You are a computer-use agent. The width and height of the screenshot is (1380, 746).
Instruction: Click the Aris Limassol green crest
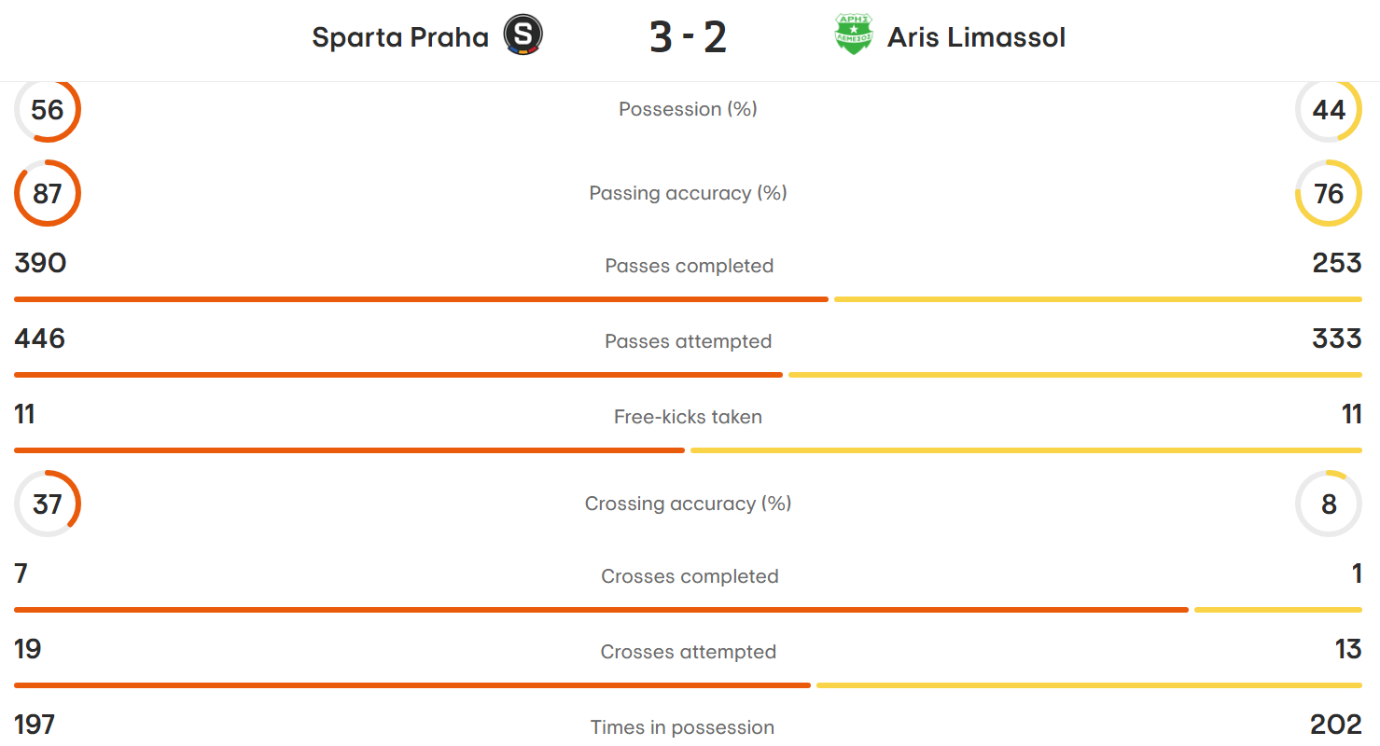pos(854,36)
